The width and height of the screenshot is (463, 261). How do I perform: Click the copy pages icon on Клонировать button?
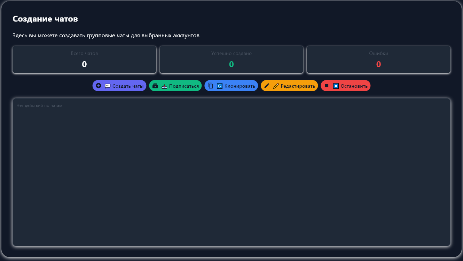click(211, 86)
